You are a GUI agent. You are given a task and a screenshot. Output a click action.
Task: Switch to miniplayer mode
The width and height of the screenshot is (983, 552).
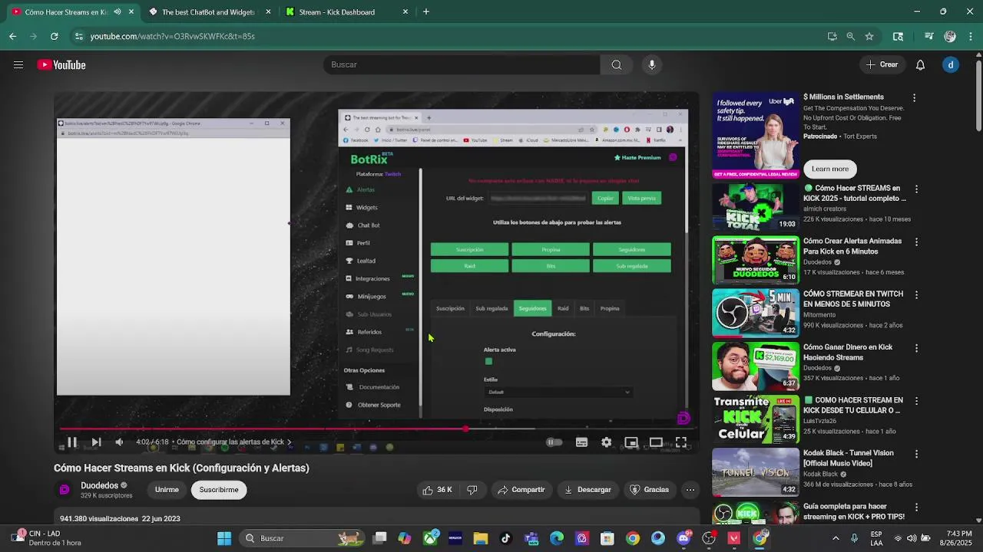(x=631, y=442)
